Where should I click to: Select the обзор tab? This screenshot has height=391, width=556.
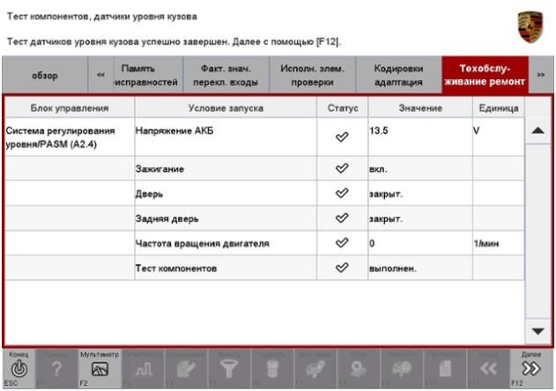tap(45, 76)
